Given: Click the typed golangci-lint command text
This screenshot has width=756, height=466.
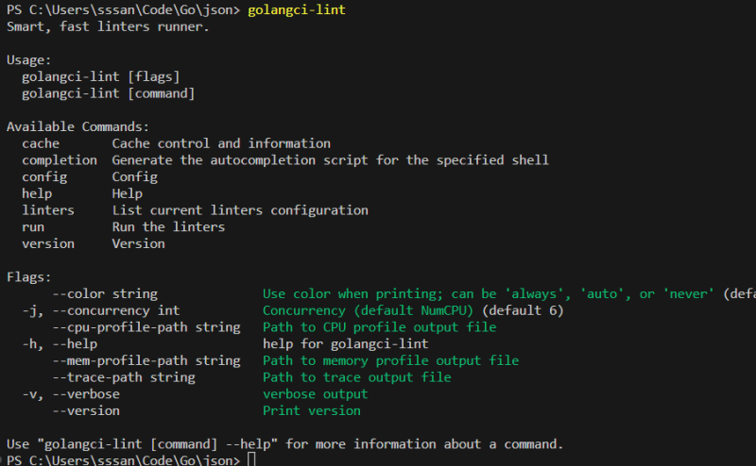Looking at the screenshot, I should (297, 10).
